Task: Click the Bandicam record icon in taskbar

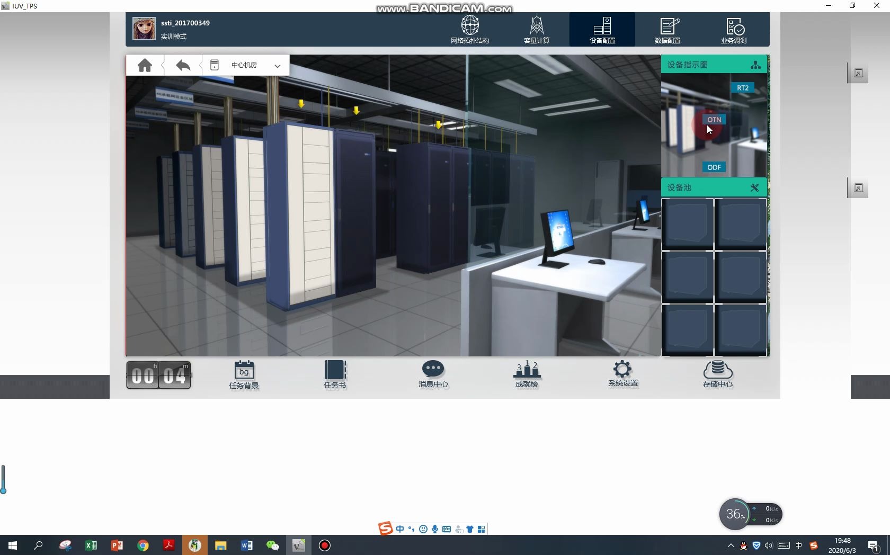Action: click(x=325, y=545)
